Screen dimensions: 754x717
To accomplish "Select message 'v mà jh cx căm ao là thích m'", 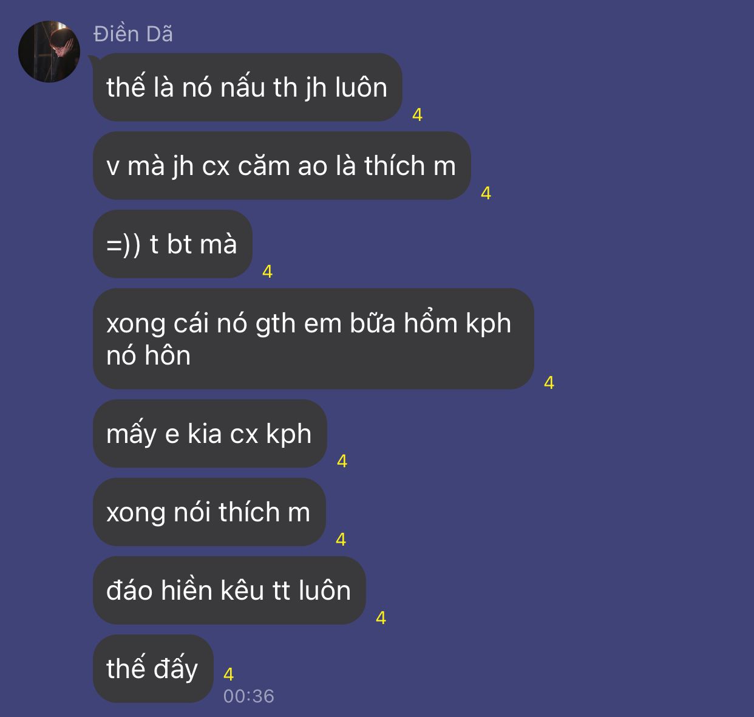I will pos(282,165).
